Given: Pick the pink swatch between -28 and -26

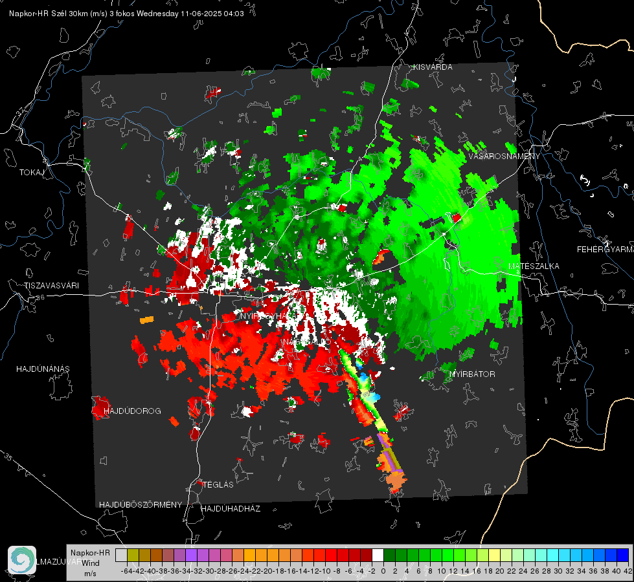Looking at the screenshot, I should click(x=227, y=555).
